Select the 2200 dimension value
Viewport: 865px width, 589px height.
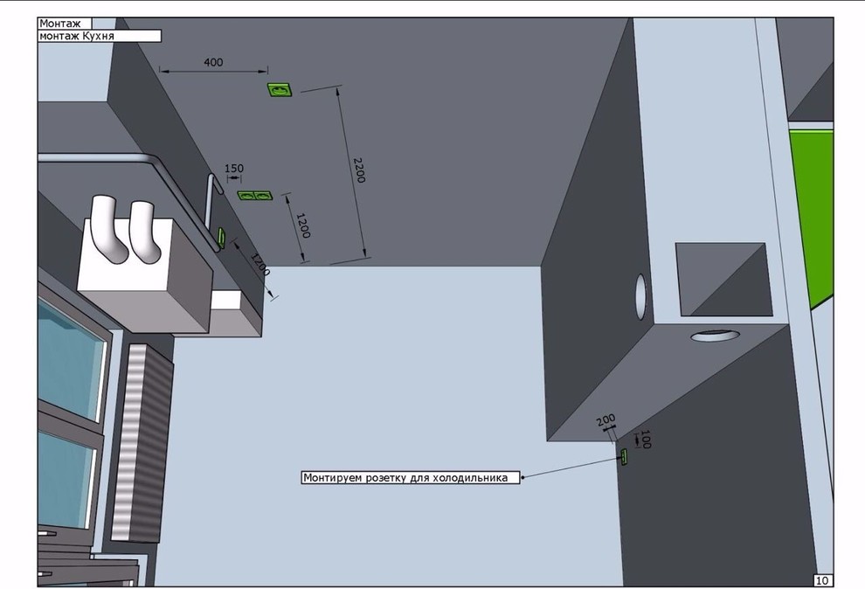click(x=359, y=170)
